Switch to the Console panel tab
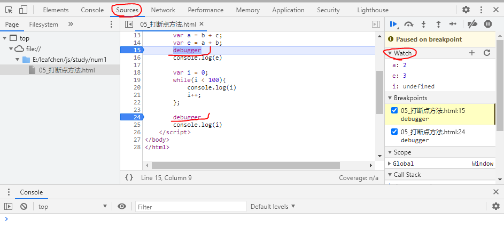Screen dimensions: 504x236 click(92, 10)
